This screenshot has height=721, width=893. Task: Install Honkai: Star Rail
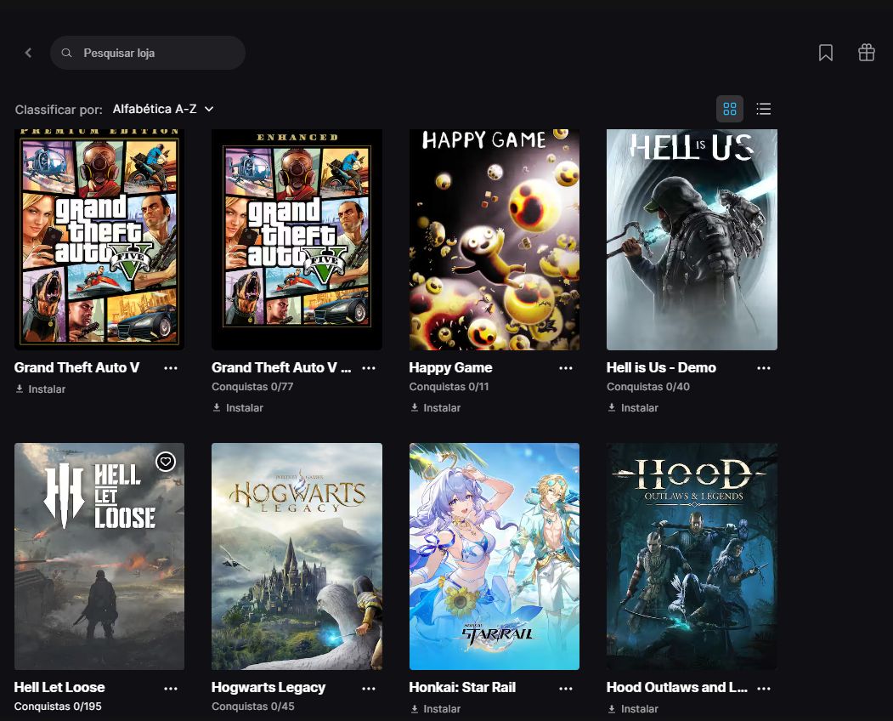point(435,709)
